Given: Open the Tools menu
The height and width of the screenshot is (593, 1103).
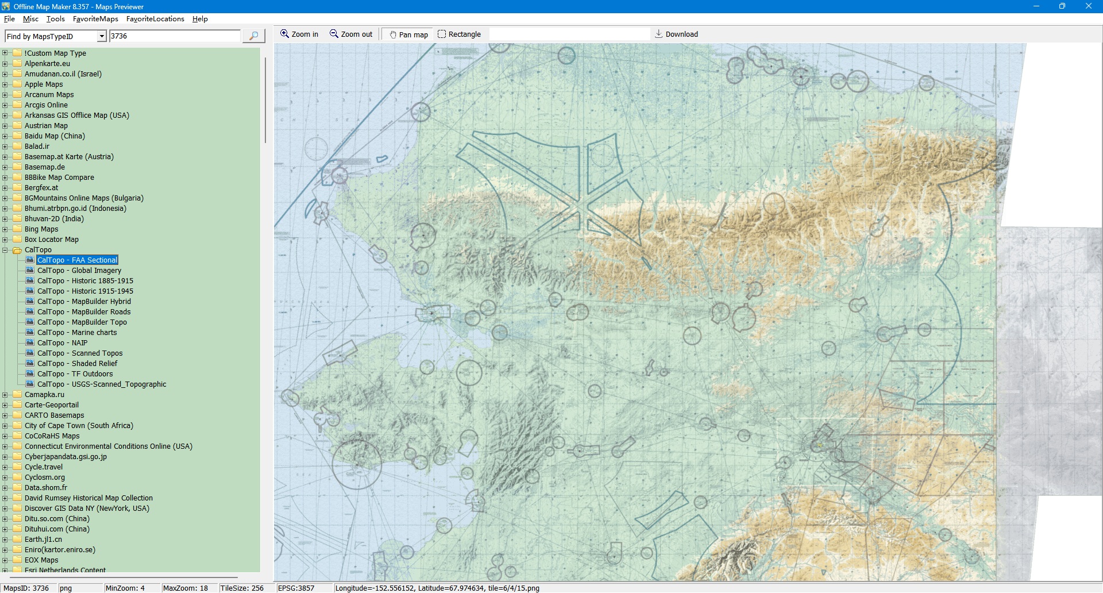Looking at the screenshot, I should coord(55,19).
